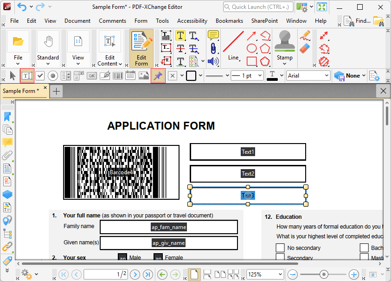Go to the next page button
The width and height of the screenshot is (391, 282).
point(135,275)
